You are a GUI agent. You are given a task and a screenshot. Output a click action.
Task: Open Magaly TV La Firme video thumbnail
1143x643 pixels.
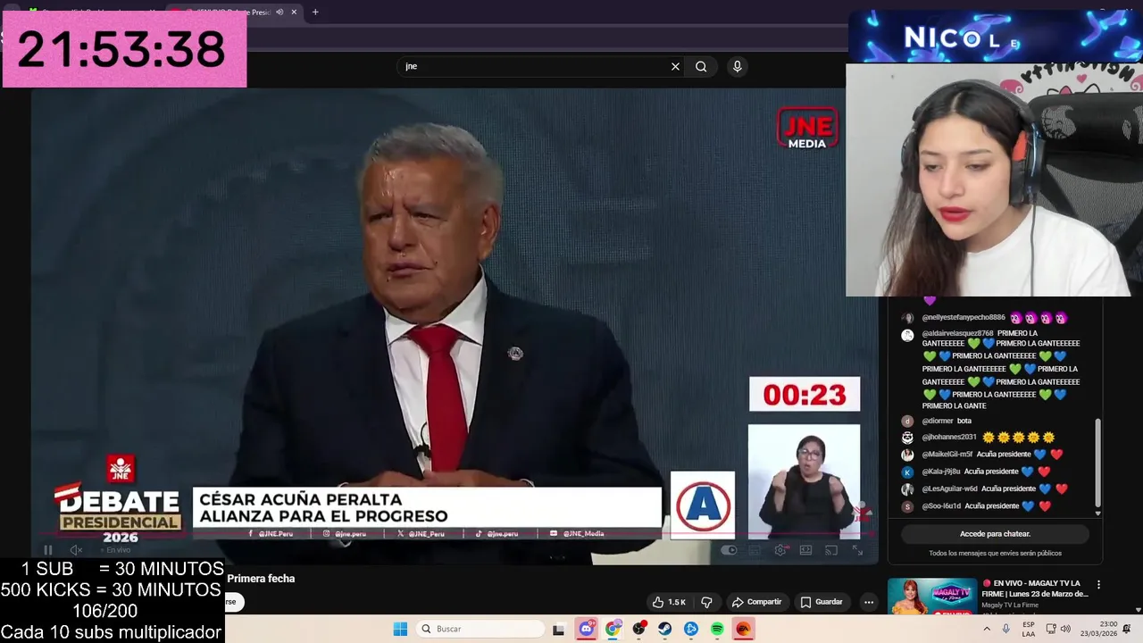[x=932, y=597]
